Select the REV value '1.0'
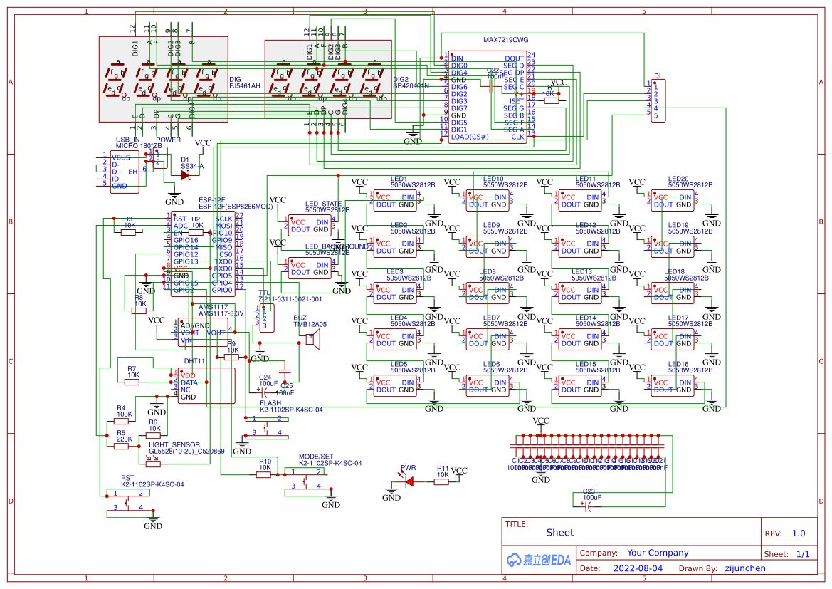The height and width of the screenshot is (589, 832). [x=799, y=533]
